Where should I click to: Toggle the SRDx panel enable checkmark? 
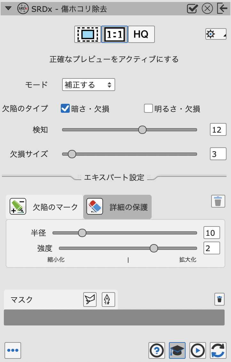(x=193, y=8)
